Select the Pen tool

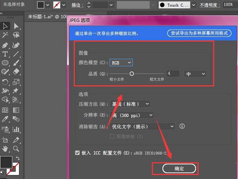coord(5,45)
